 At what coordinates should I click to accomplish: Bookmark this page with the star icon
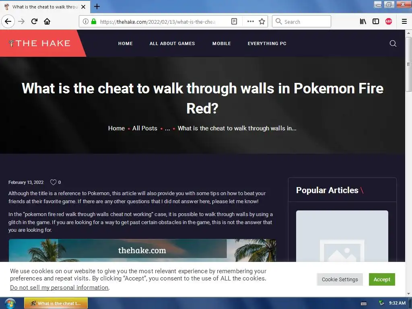(262, 21)
